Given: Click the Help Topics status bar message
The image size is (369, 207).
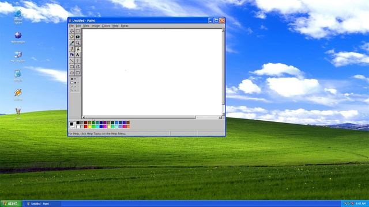Looking at the screenshot, I should click(97, 133).
